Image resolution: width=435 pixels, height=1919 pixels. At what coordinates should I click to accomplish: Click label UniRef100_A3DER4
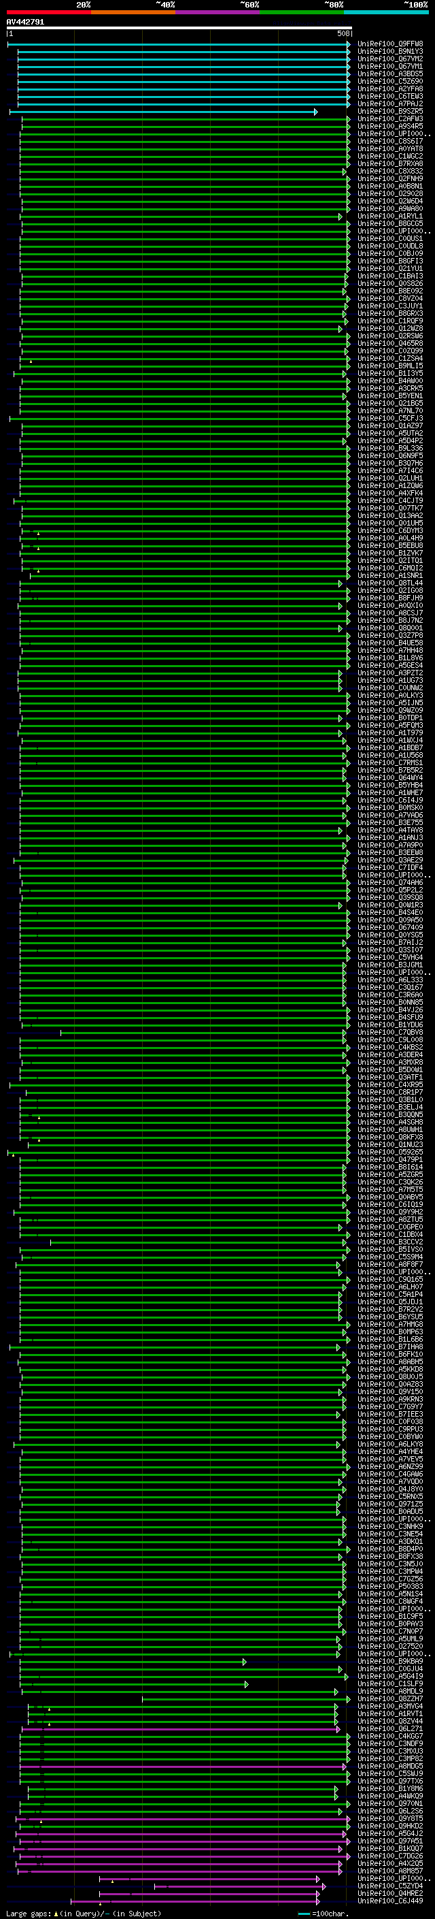[x=390, y=1055]
